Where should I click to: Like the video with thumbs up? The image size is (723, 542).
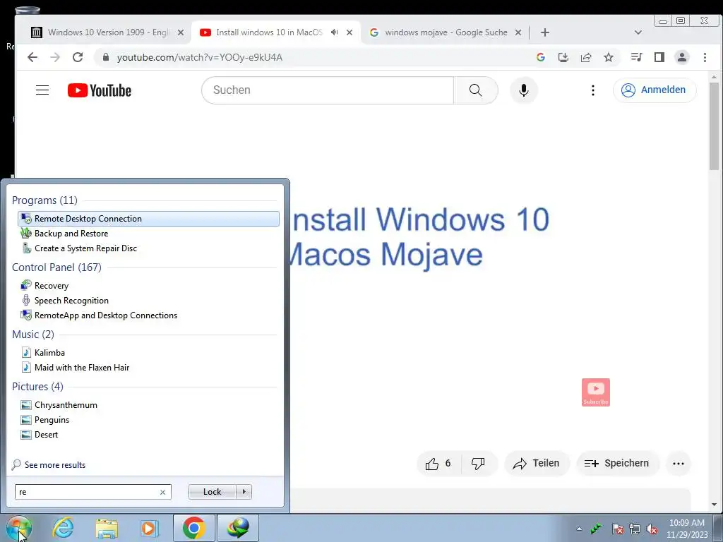pos(438,464)
